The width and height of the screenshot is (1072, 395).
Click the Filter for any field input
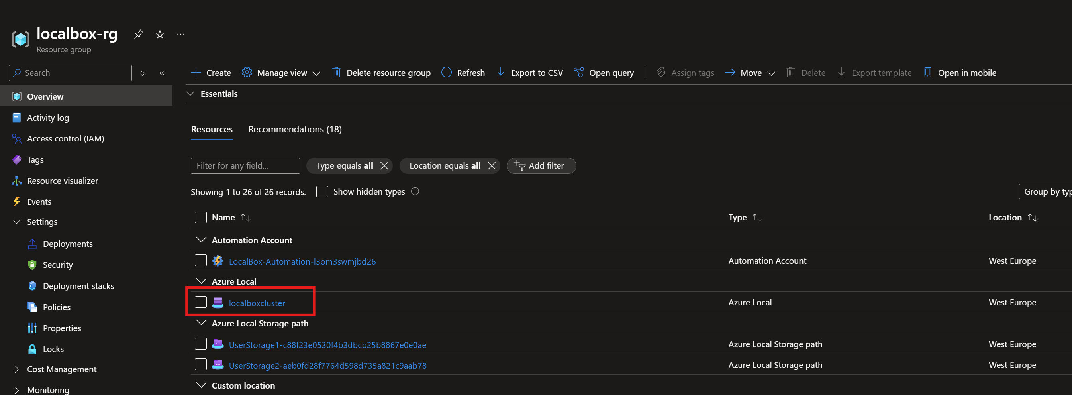pyautogui.click(x=245, y=166)
